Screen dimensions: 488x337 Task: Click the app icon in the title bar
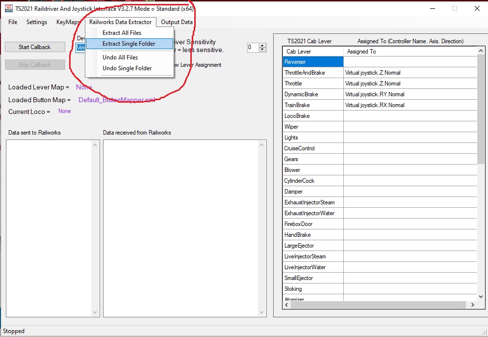(8, 8)
